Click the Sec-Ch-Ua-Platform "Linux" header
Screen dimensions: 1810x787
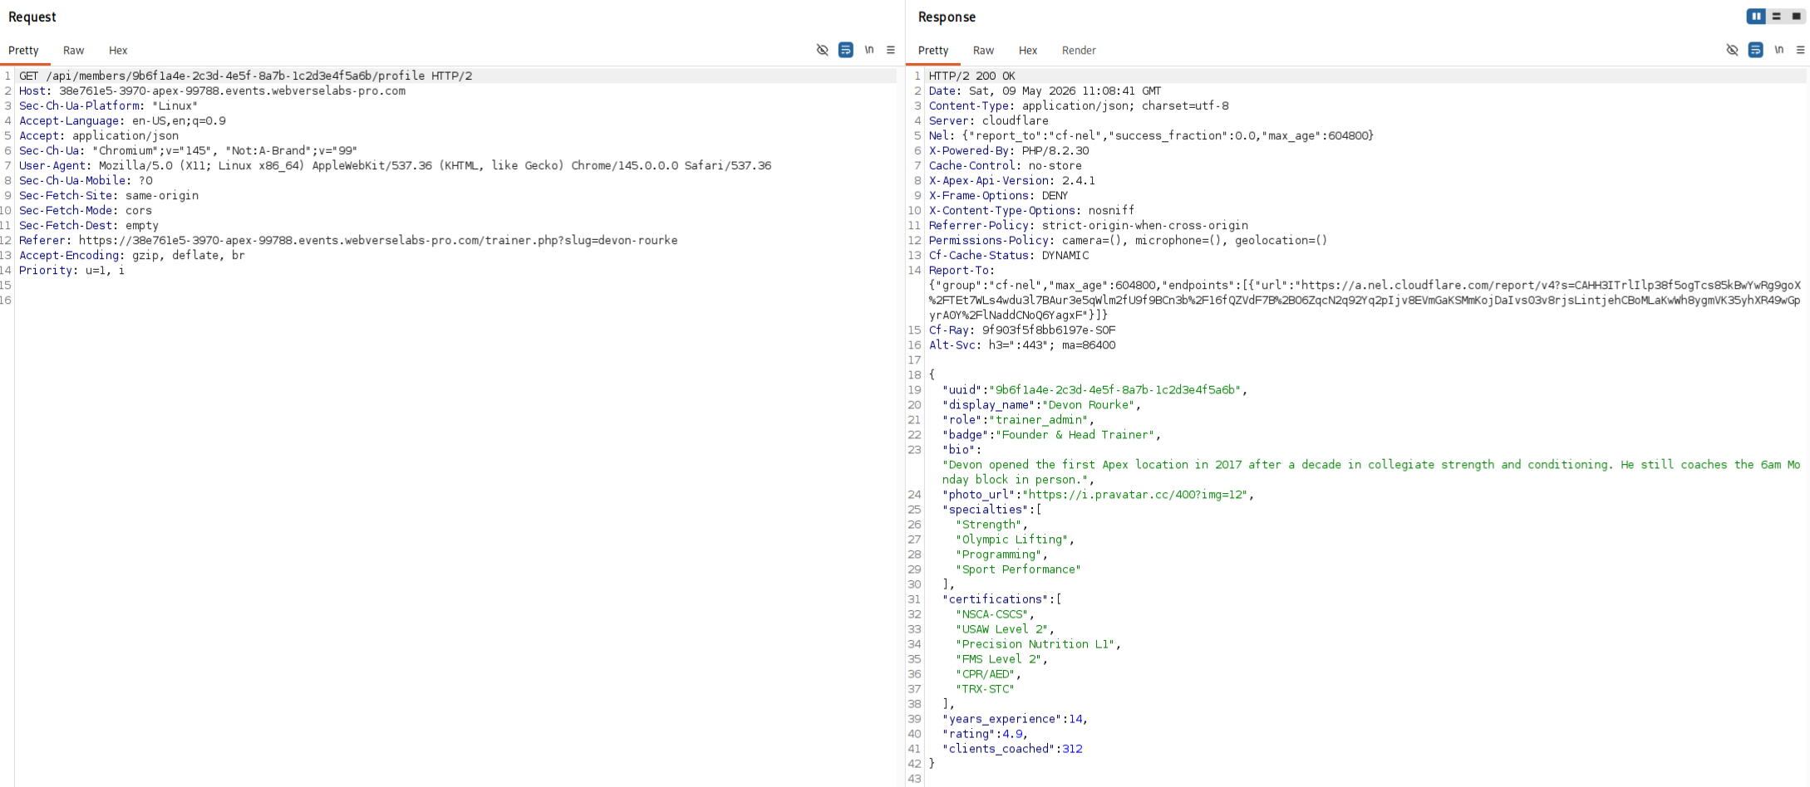click(x=109, y=105)
